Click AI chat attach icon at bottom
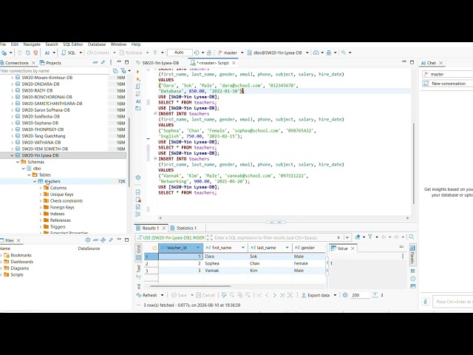This screenshot has height=355, width=473. click(x=426, y=301)
